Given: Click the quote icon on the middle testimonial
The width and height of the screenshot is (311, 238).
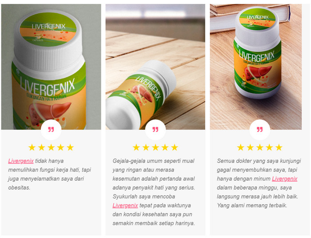Looking at the screenshot, I should coord(155,130).
